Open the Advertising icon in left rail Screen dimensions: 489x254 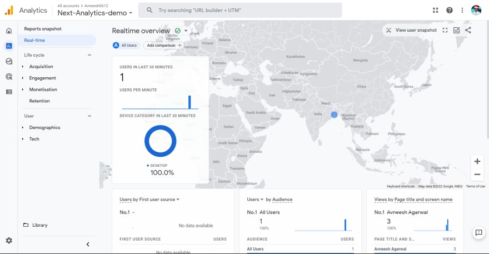click(x=9, y=77)
